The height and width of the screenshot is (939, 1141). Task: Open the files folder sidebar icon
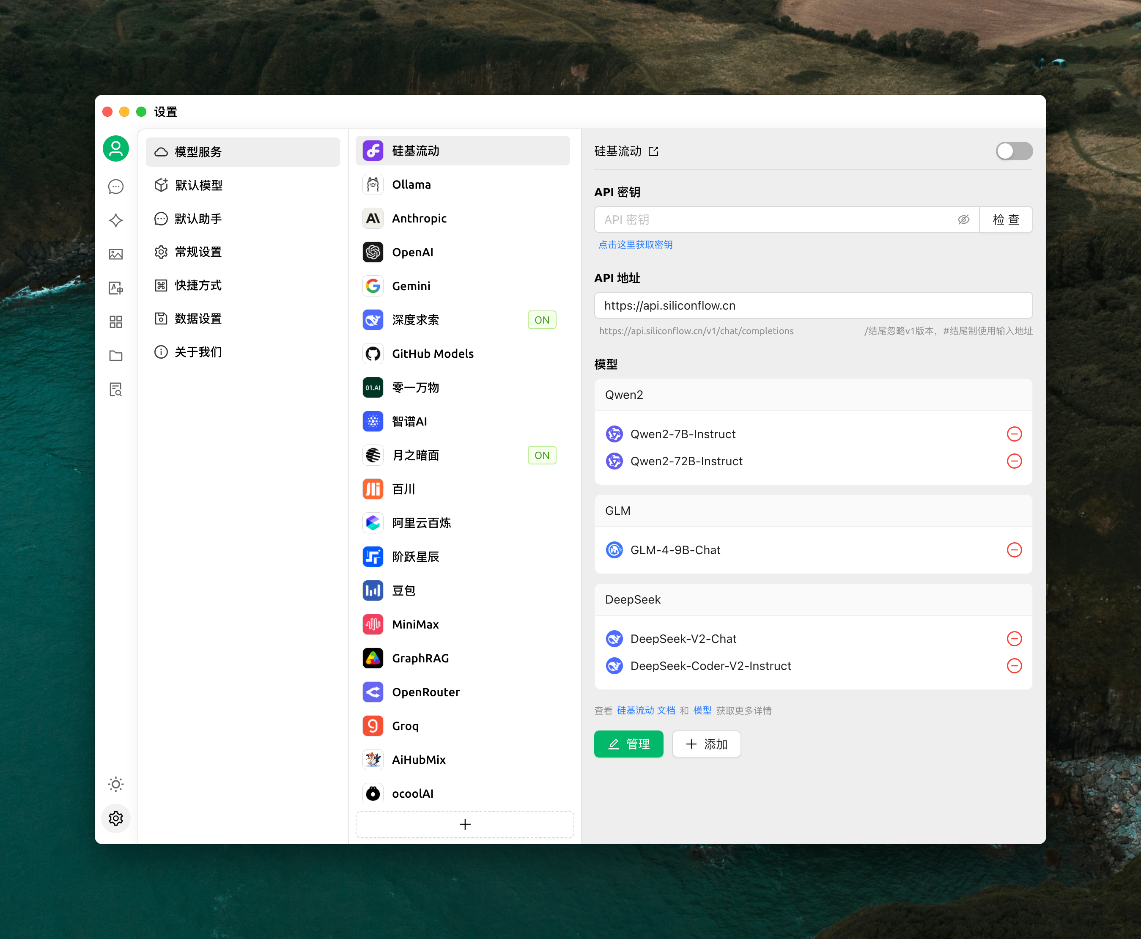click(116, 356)
